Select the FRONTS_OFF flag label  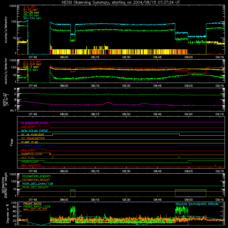[x=30, y=162]
